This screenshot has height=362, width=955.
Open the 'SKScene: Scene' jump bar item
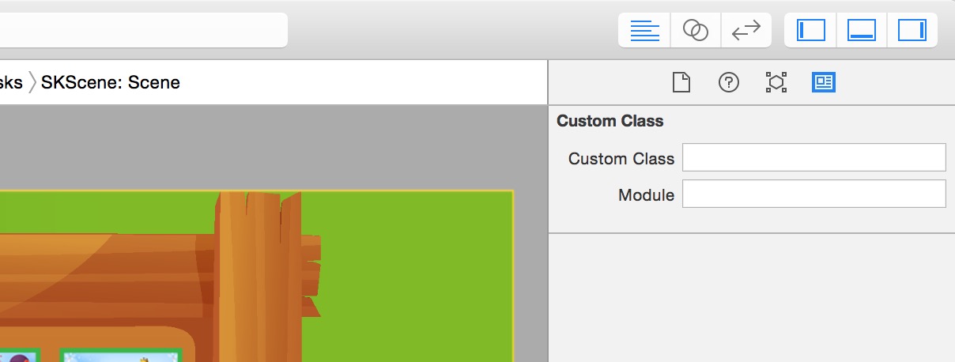click(x=110, y=82)
